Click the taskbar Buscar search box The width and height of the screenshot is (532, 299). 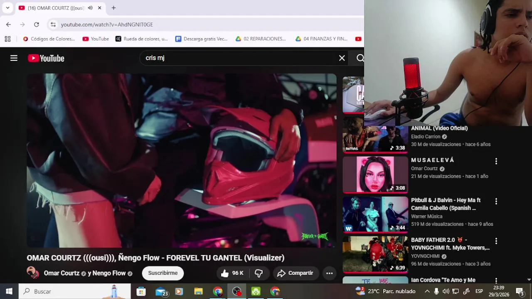coord(75,291)
